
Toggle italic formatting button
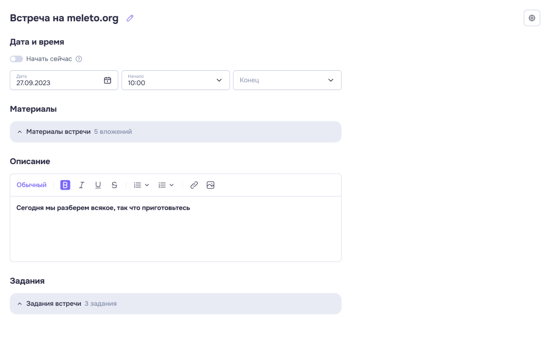[x=82, y=185]
